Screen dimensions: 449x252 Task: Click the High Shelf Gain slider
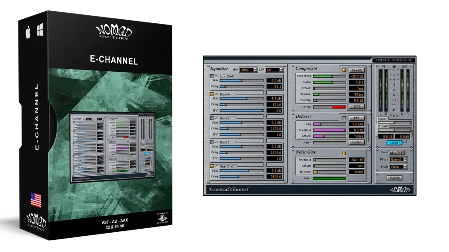click(242, 170)
